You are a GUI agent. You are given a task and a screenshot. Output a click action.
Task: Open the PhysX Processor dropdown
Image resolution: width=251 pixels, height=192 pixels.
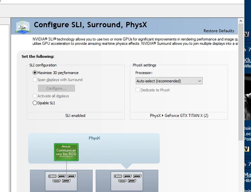(x=169, y=81)
